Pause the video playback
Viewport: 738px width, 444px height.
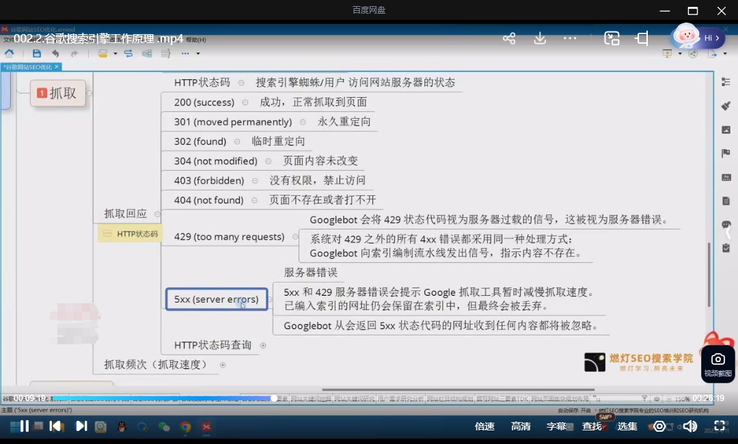(x=25, y=426)
